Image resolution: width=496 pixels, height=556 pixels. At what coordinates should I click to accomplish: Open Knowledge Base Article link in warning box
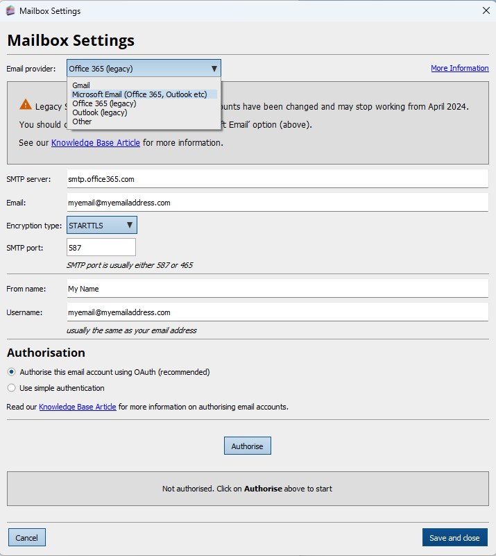coord(96,142)
